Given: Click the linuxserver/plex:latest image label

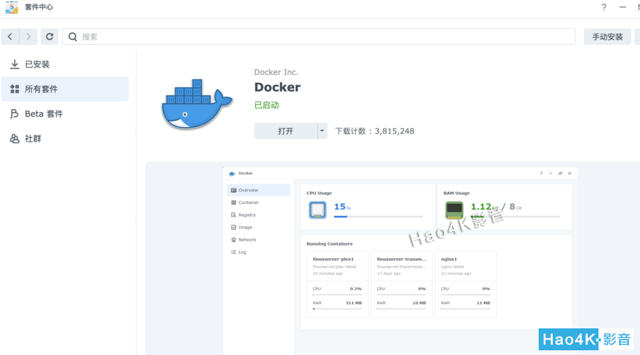Looking at the screenshot, I should 335,267.
